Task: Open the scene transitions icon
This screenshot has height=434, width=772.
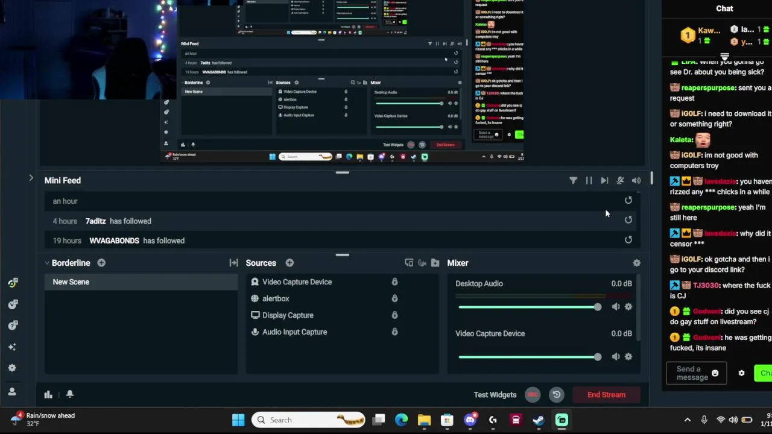Action: tap(233, 263)
